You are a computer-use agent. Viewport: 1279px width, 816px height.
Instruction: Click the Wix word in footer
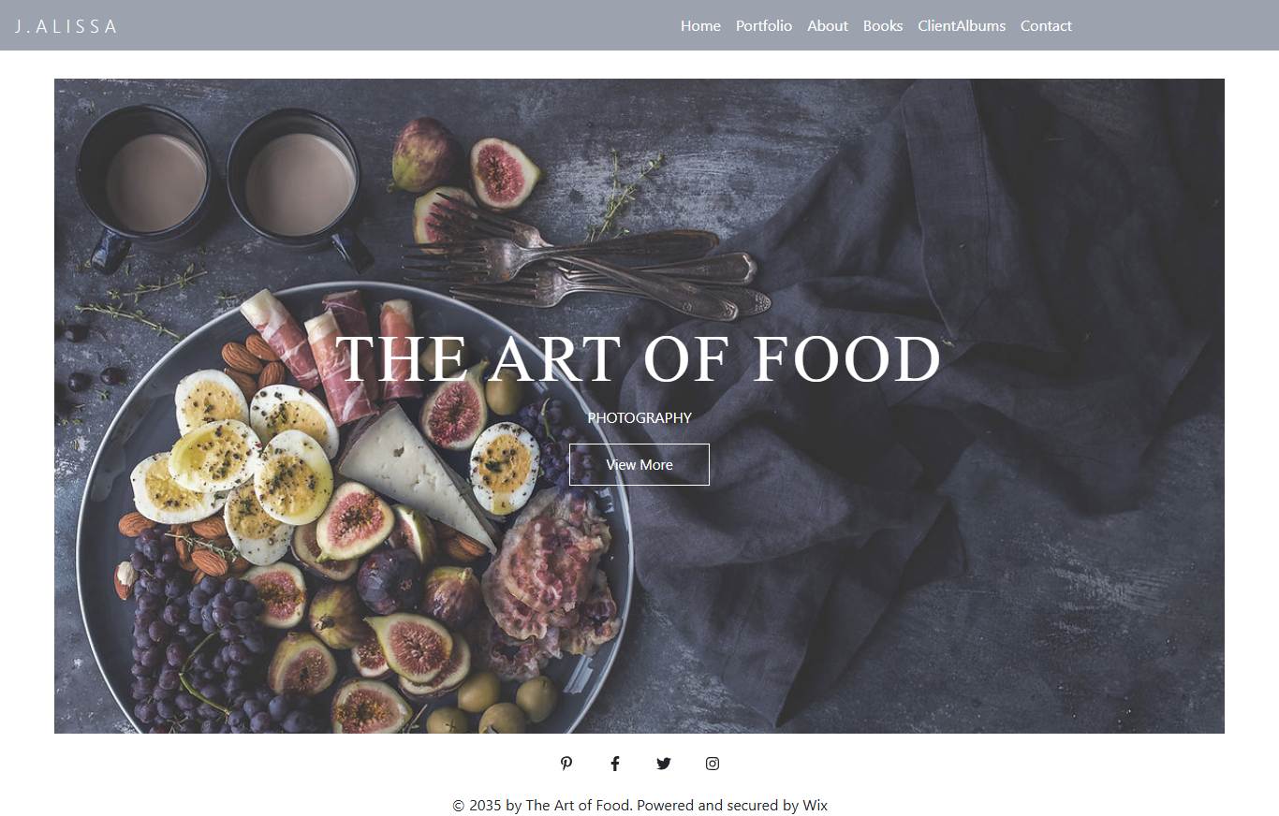(x=816, y=805)
